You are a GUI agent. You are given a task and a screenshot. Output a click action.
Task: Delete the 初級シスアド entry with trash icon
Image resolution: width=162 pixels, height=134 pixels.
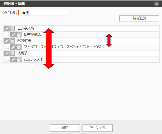[19, 60]
